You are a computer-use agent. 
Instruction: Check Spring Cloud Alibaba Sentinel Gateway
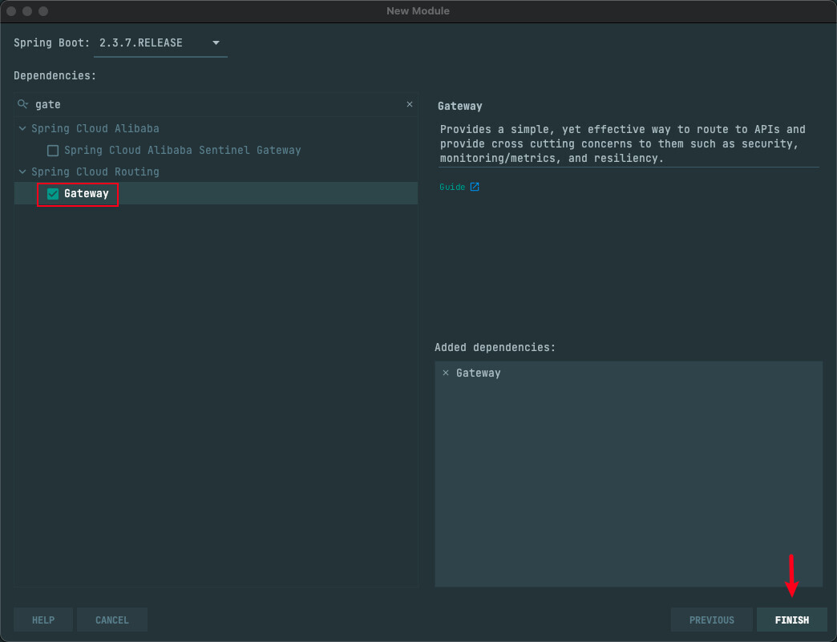pyautogui.click(x=53, y=151)
